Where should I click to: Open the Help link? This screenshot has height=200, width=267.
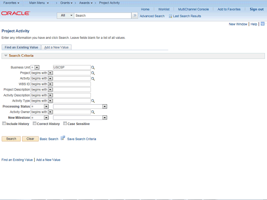point(254,24)
